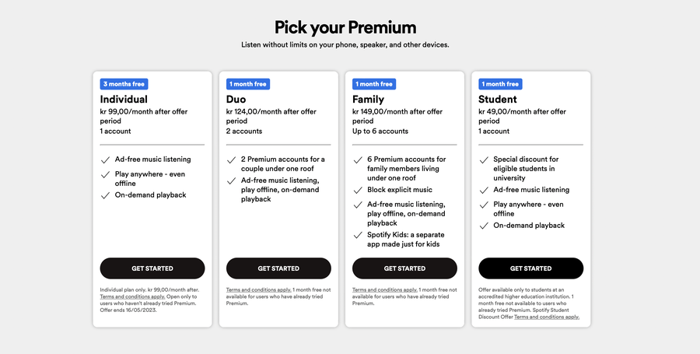Click Get Started under Student plan

[x=530, y=268]
